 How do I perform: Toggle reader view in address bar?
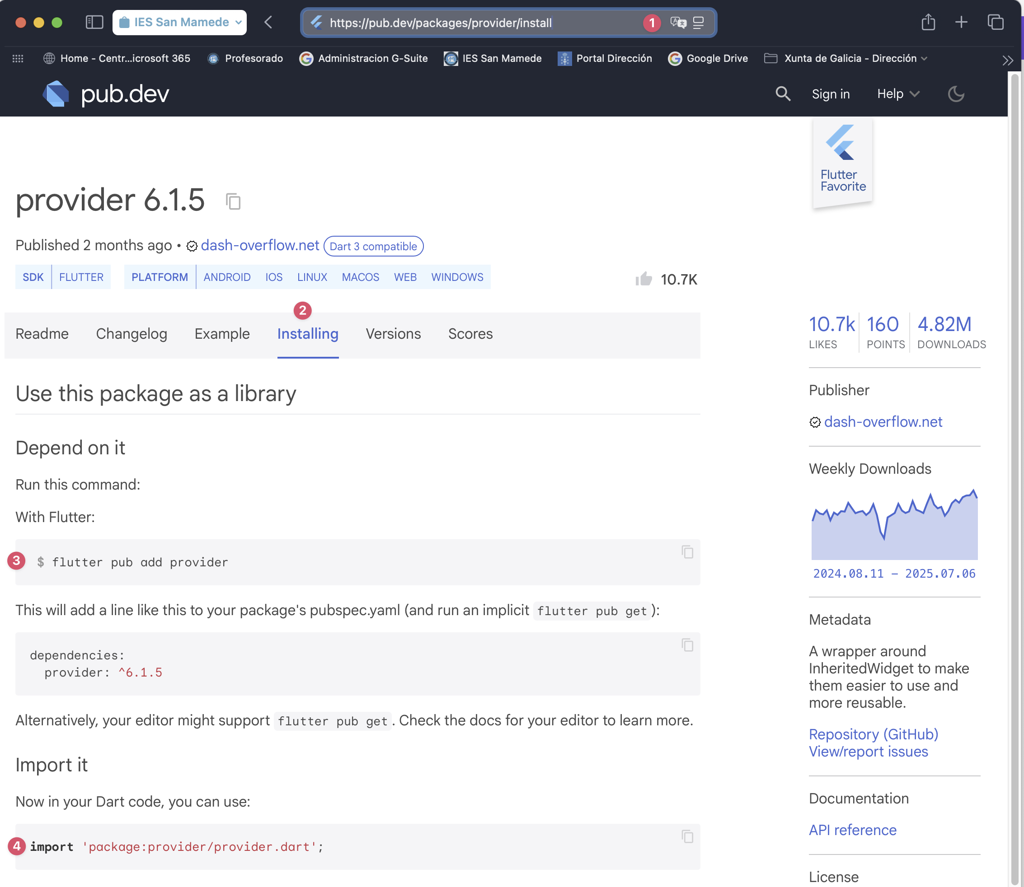pos(698,22)
